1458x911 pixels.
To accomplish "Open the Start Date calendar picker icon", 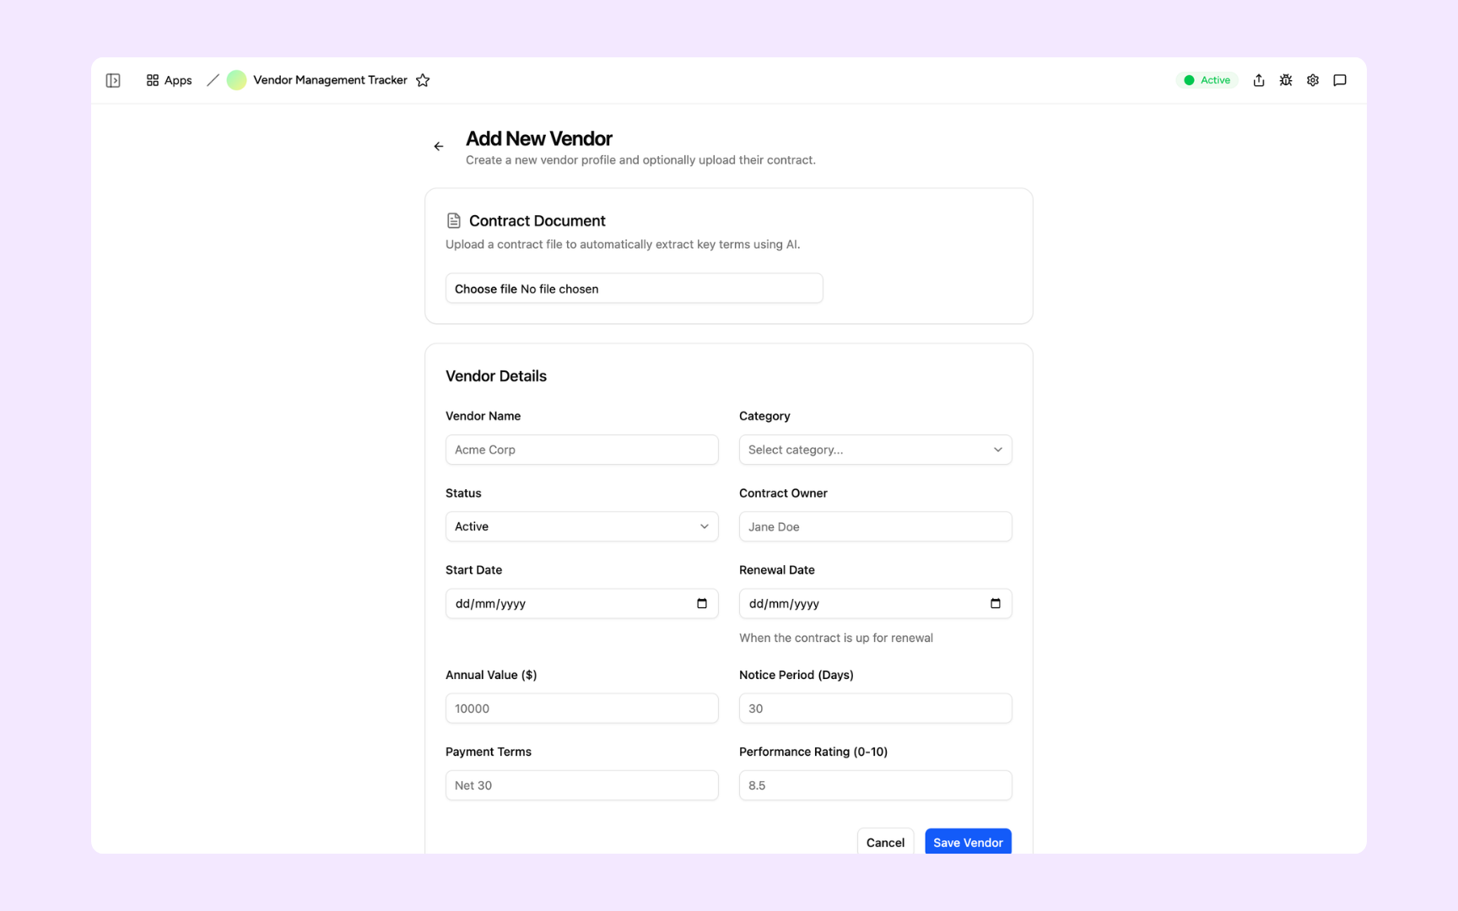I will [x=702, y=603].
